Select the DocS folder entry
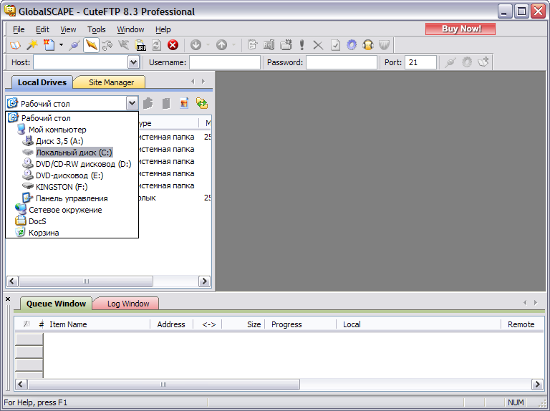This screenshot has height=411, width=550. pyautogui.click(x=37, y=221)
